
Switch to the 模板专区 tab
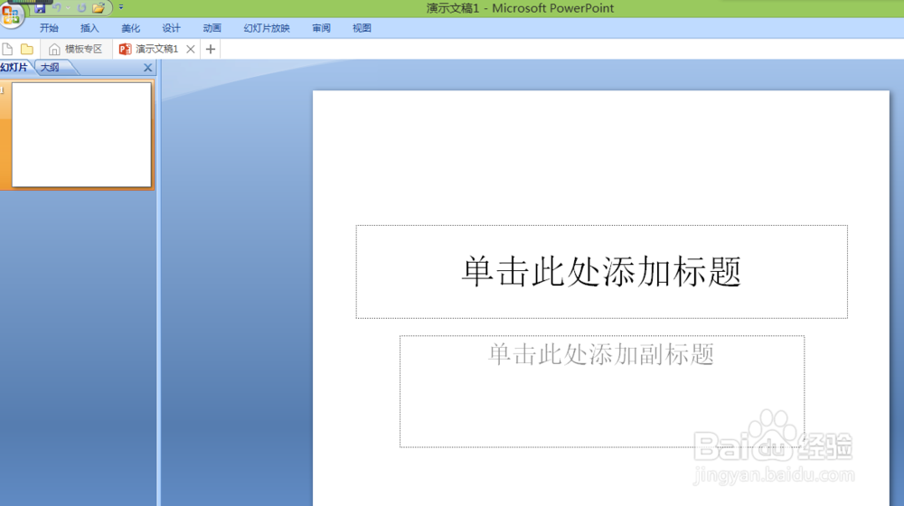[x=76, y=49]
